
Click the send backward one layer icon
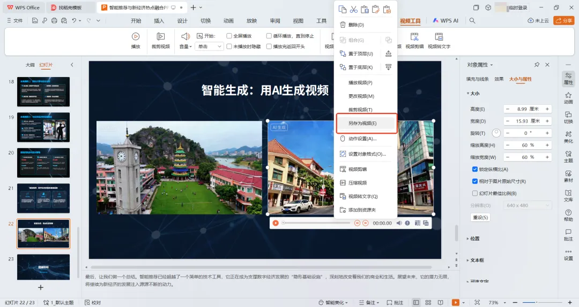pyautogui.click(x=389, y=67)
